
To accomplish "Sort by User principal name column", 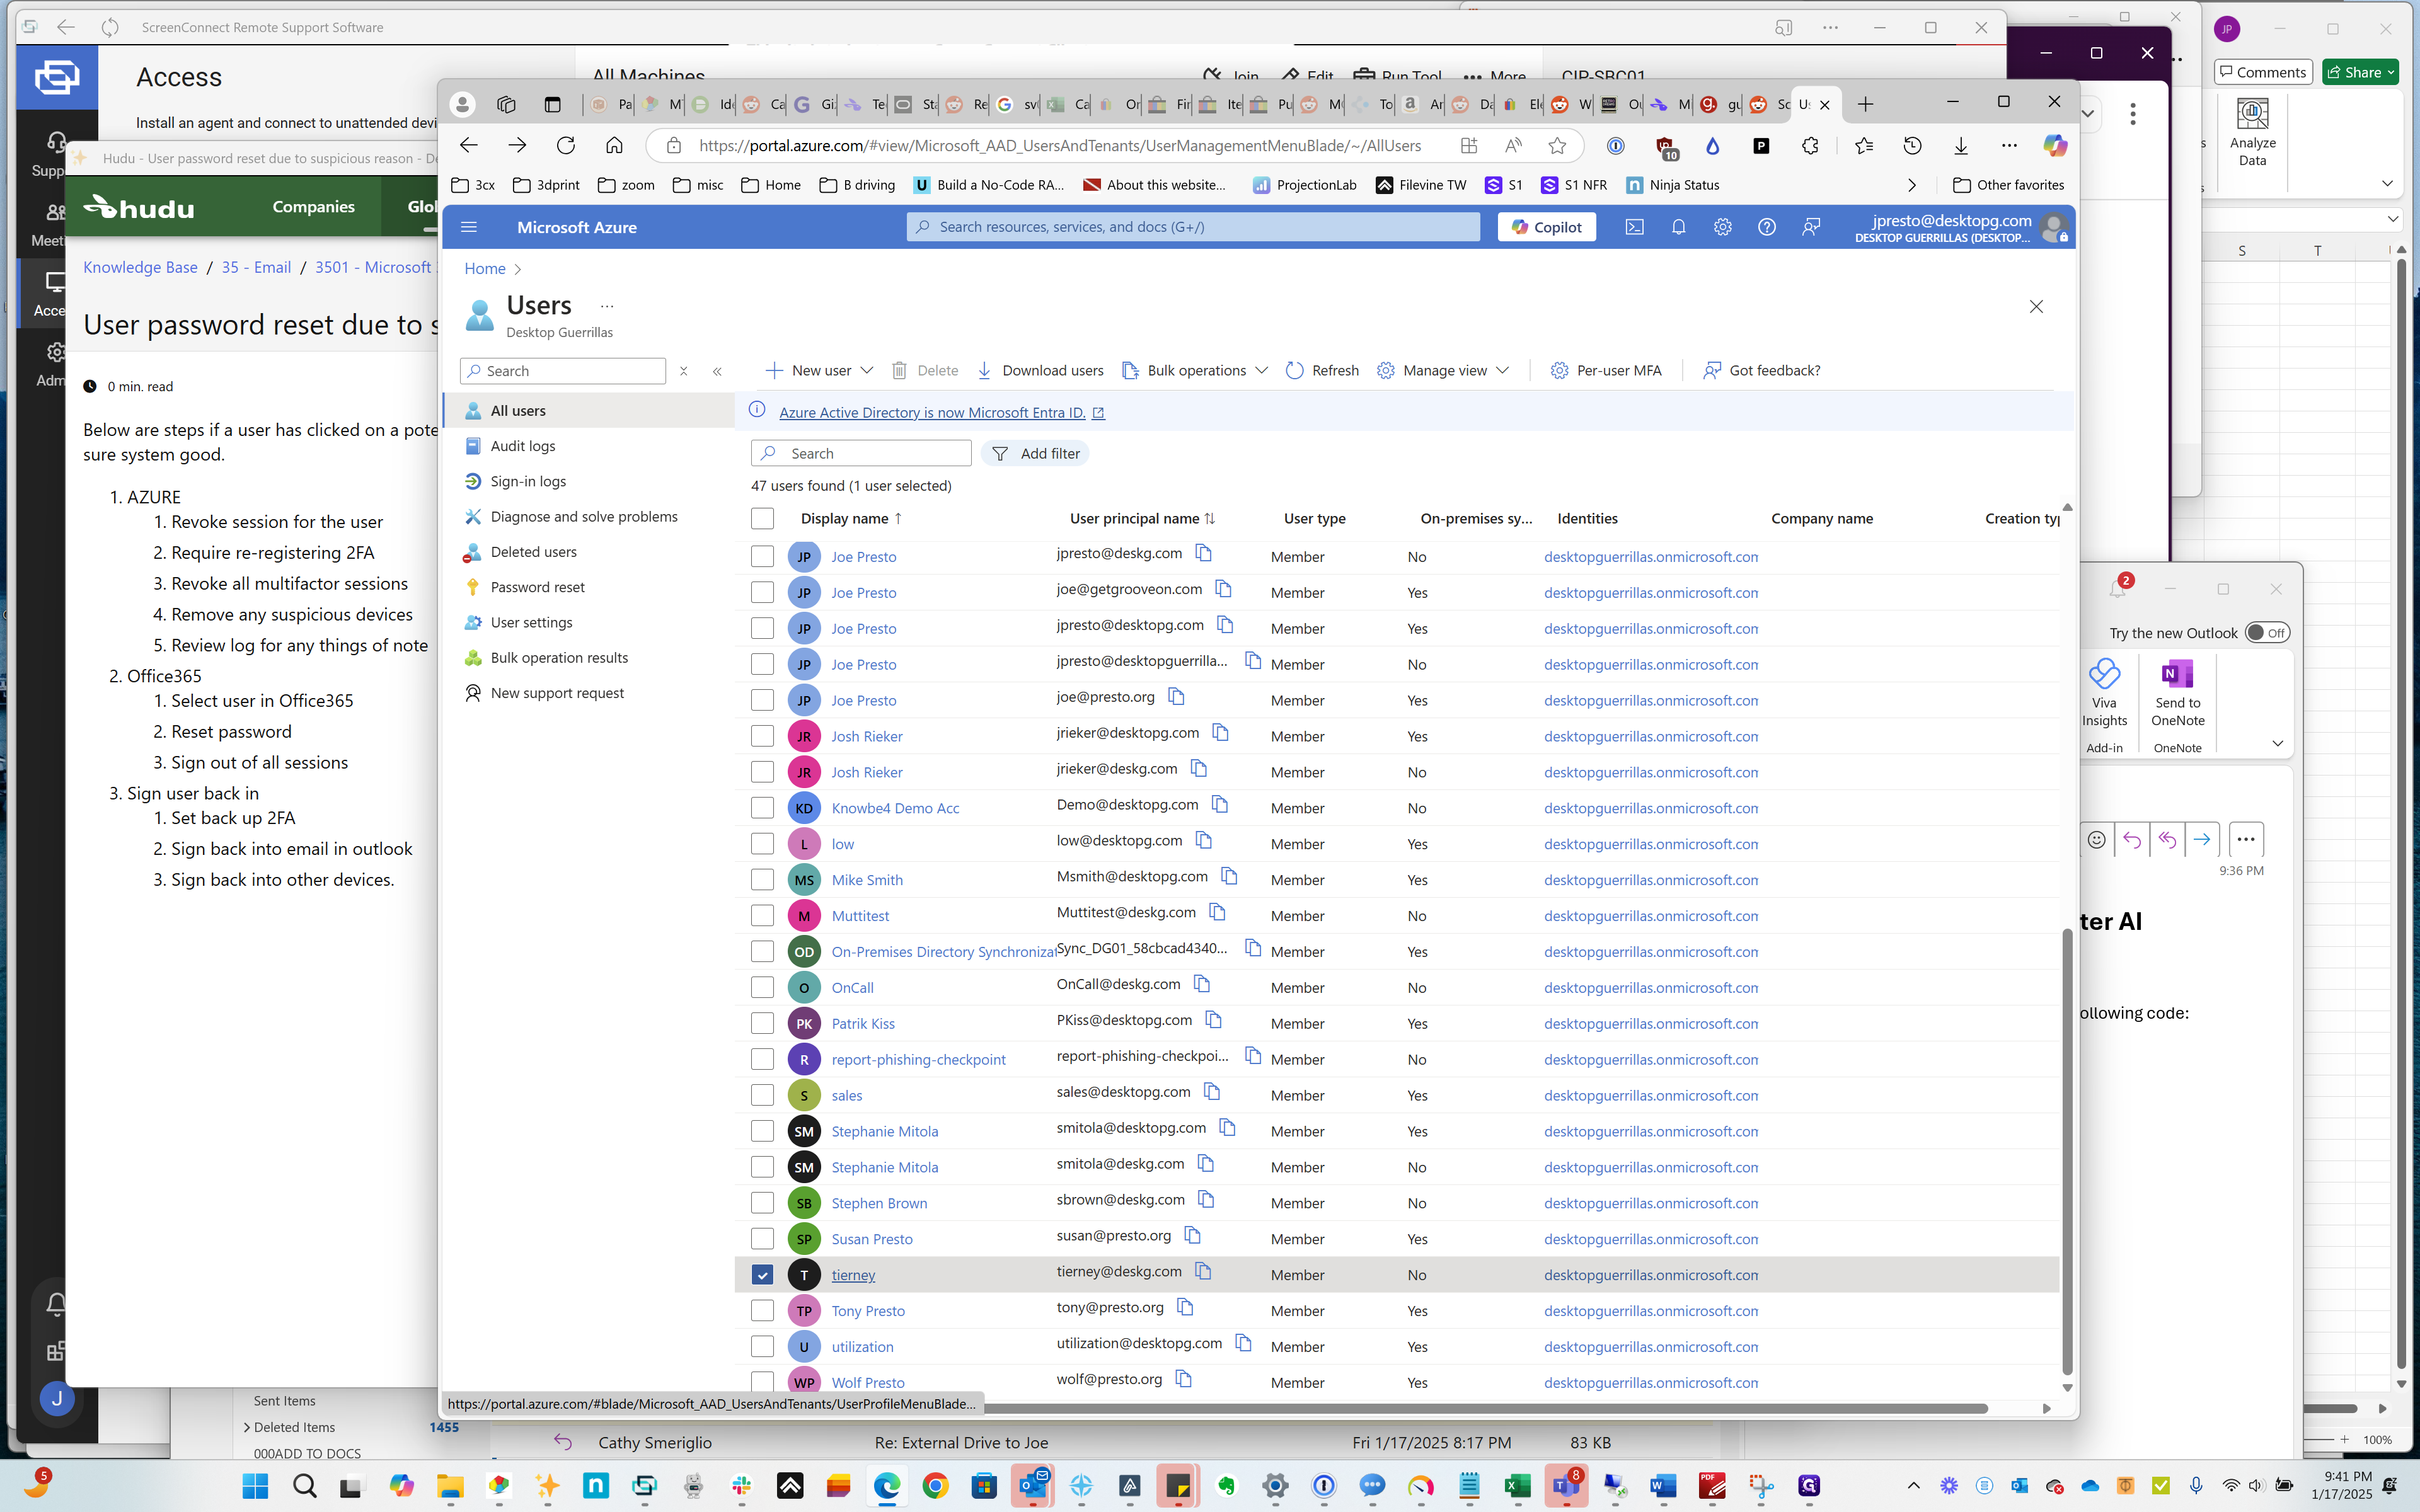I will pyautogui.click(x=1143, y=518).
